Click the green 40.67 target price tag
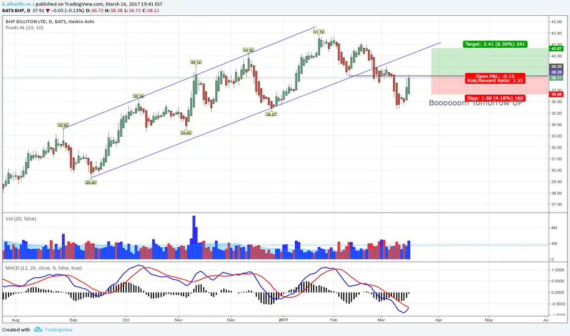Screen dimensions: 570x336 pyautogui.click(x=556, y=49)
